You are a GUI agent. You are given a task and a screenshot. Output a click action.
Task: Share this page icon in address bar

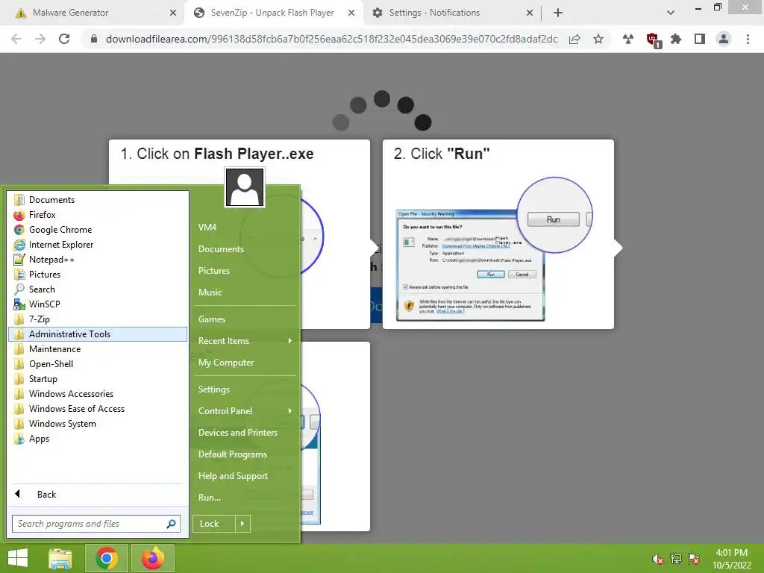(575, 40)
